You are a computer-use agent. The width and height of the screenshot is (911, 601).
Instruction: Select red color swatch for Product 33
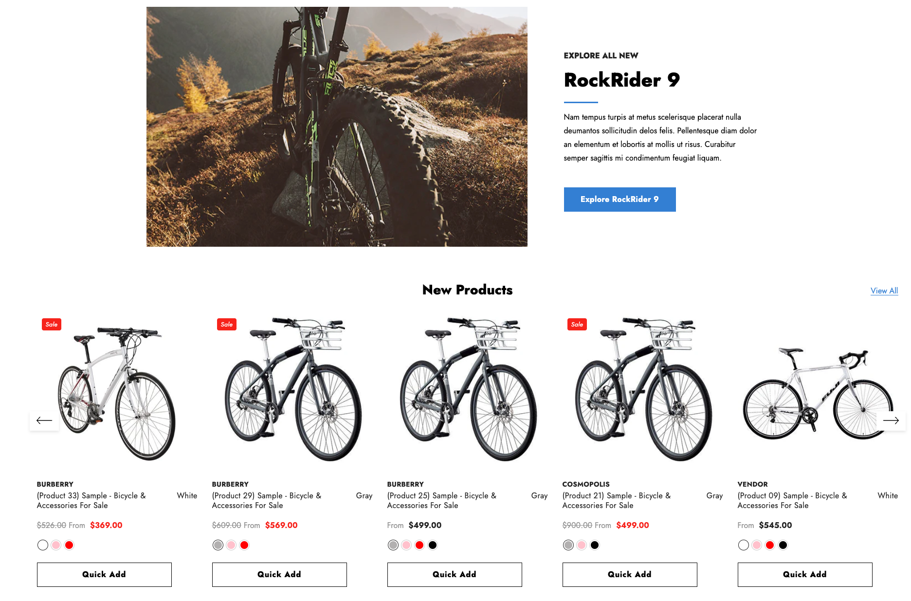[69, 545]
